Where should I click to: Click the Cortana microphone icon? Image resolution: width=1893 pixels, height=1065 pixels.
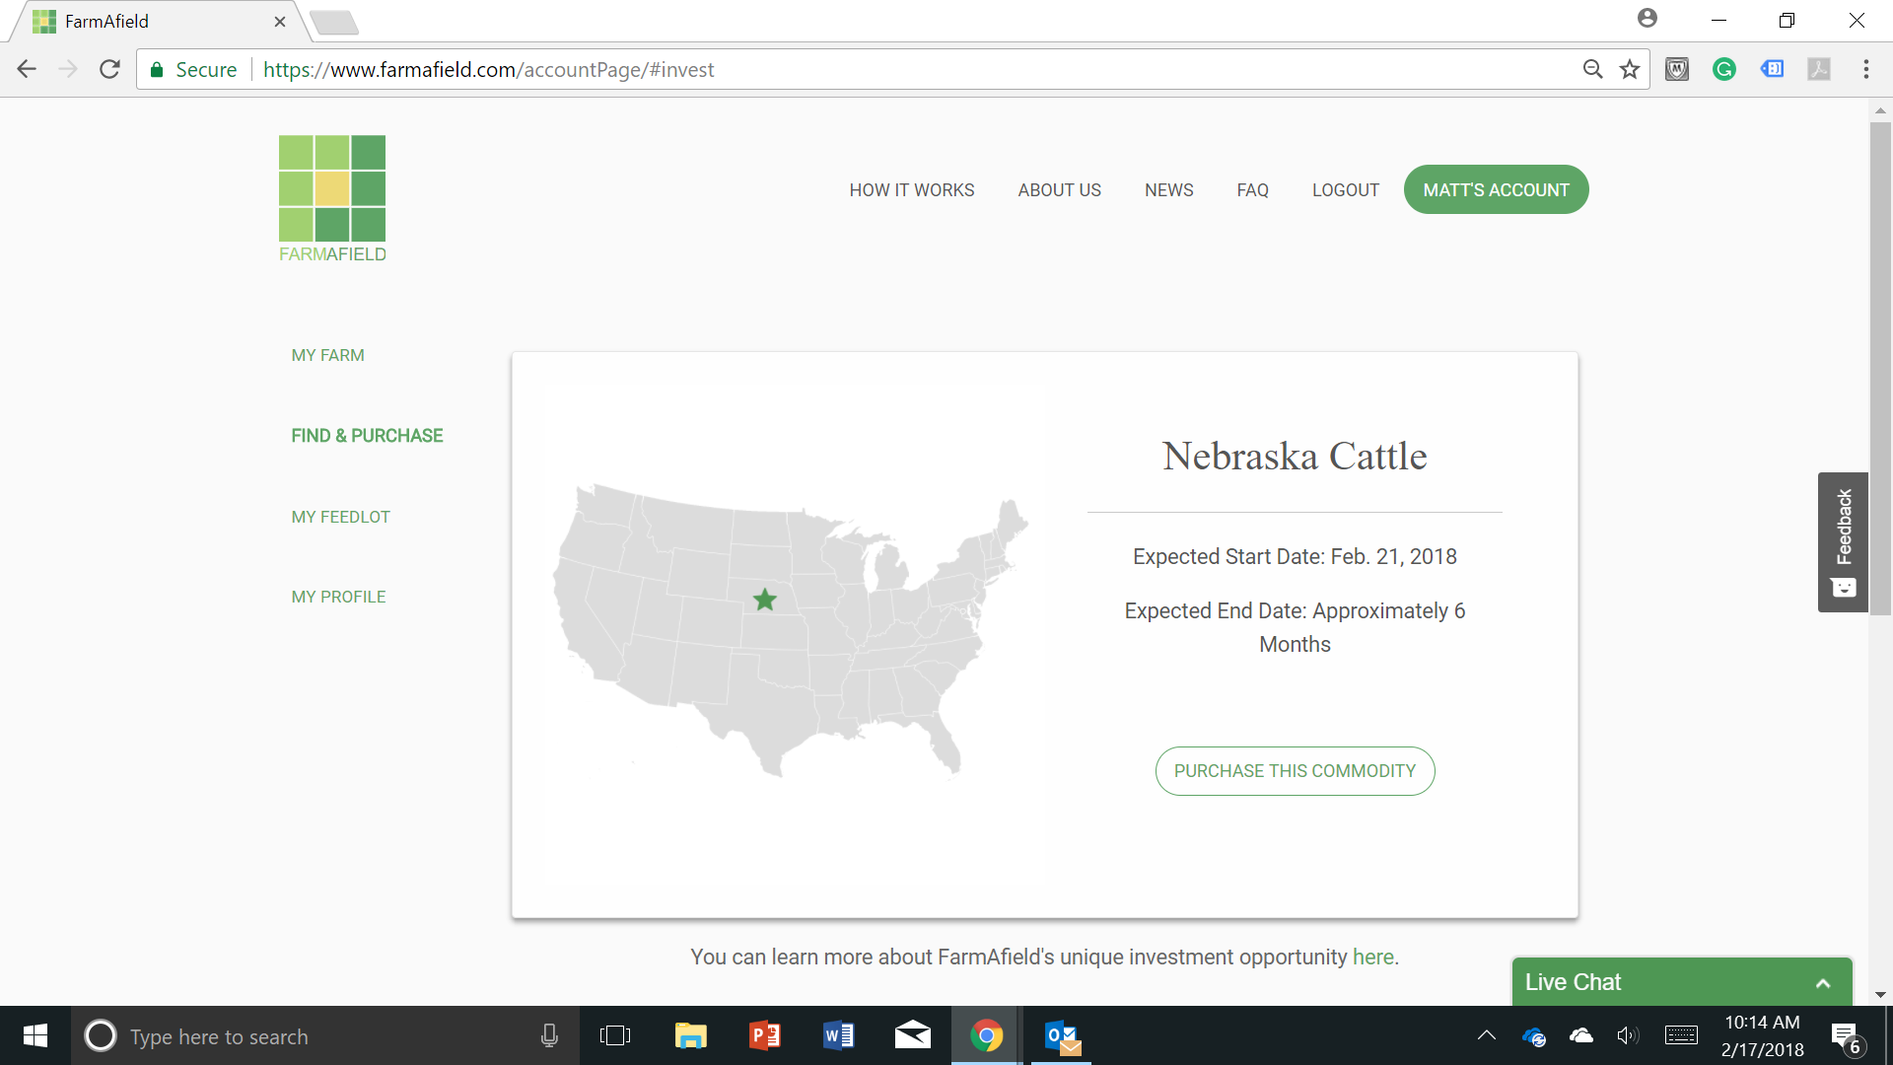tap(549, 1035)
